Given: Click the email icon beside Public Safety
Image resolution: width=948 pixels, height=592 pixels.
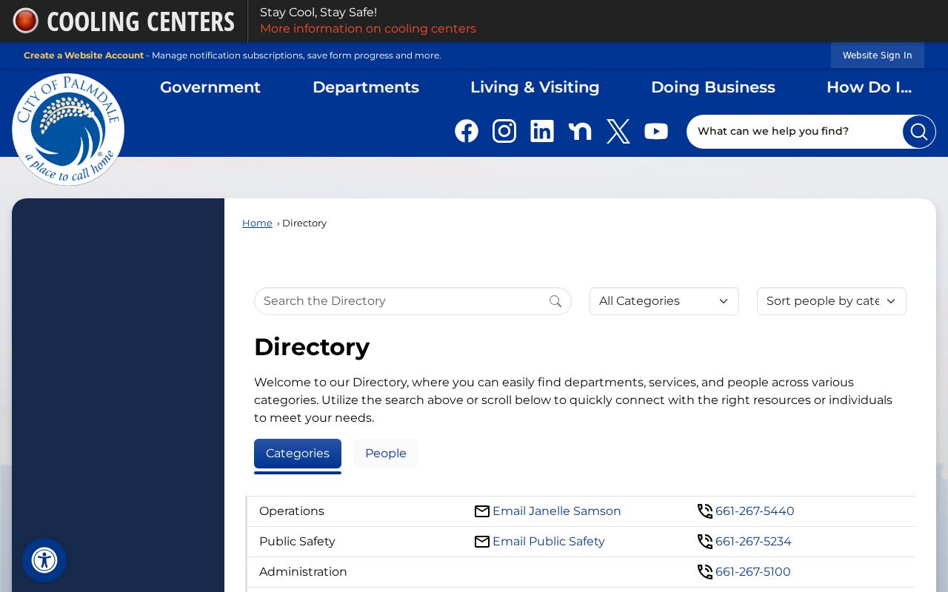Looking at the screenshot, I should click(482, 542).
